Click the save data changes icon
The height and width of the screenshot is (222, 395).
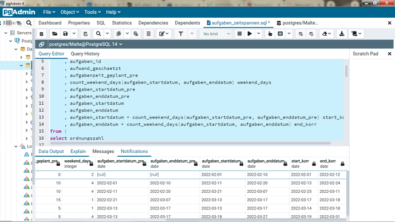click(x=85, y=34)
